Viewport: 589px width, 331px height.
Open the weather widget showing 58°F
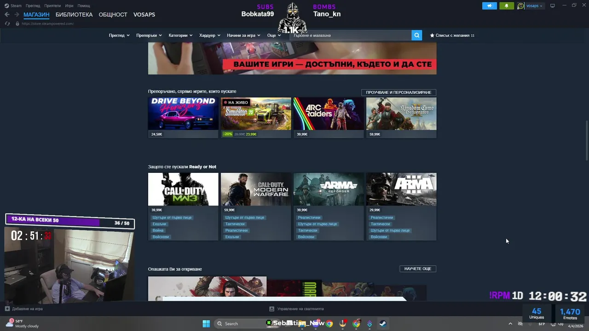point(22,324)
